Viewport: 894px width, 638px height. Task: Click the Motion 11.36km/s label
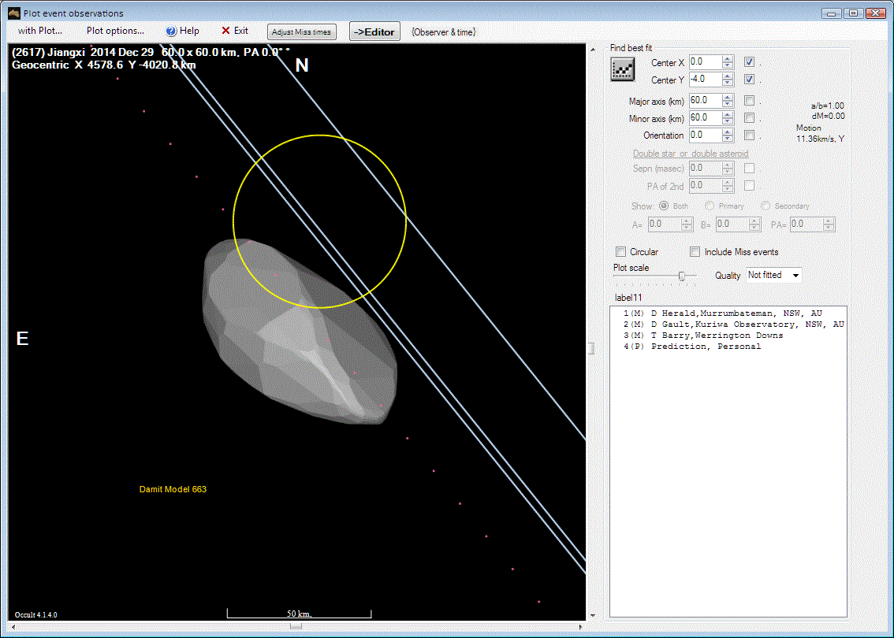click(820, 133)
